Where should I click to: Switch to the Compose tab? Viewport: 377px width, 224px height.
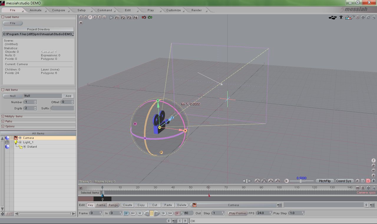point(58,10)
